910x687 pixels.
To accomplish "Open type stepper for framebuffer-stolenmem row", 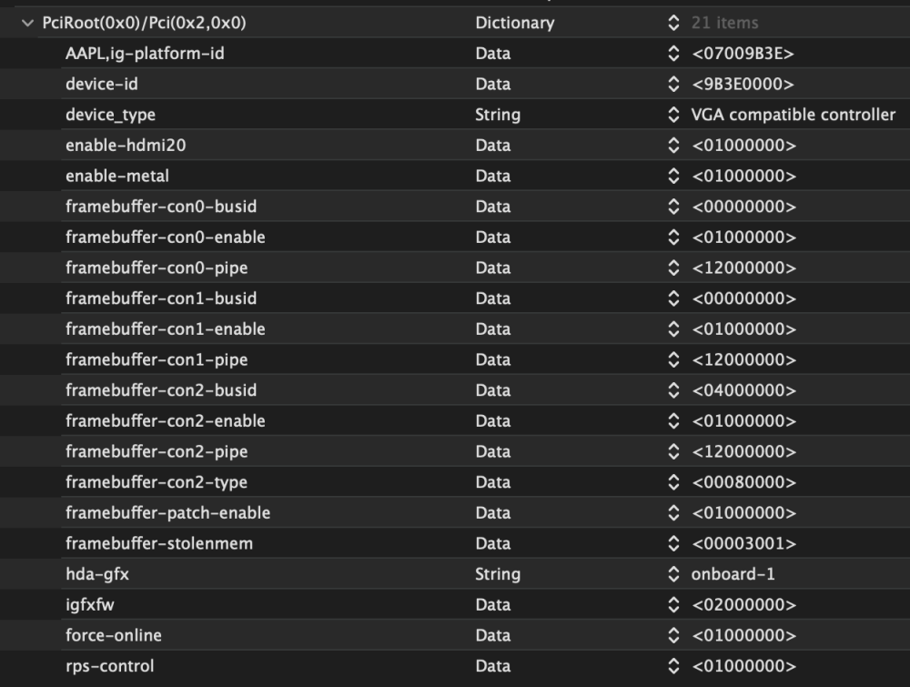I will click(673, 543).
